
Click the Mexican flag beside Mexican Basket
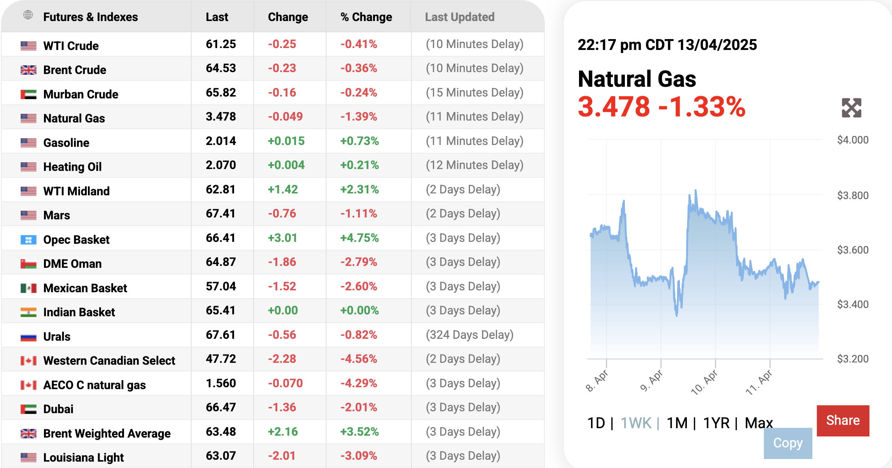click(29, 288)
